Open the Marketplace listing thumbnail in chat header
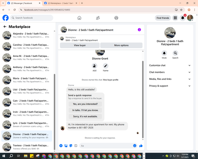 click(x=62, y=39)
